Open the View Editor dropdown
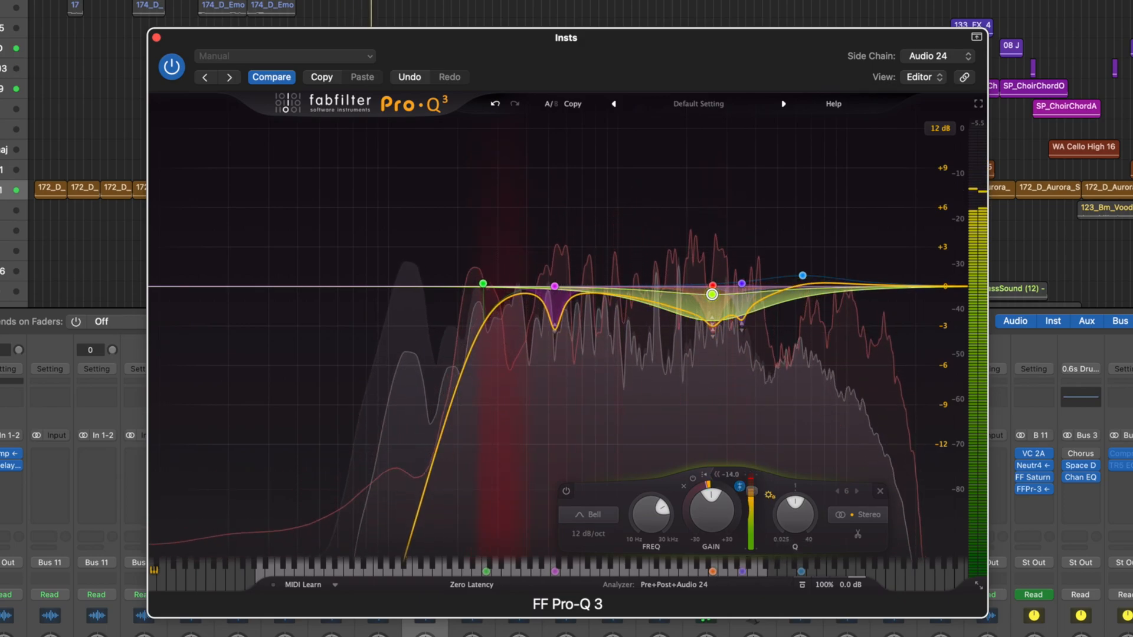The height and width of the screenshot is (637, 1133). click(x=924, y=77)
